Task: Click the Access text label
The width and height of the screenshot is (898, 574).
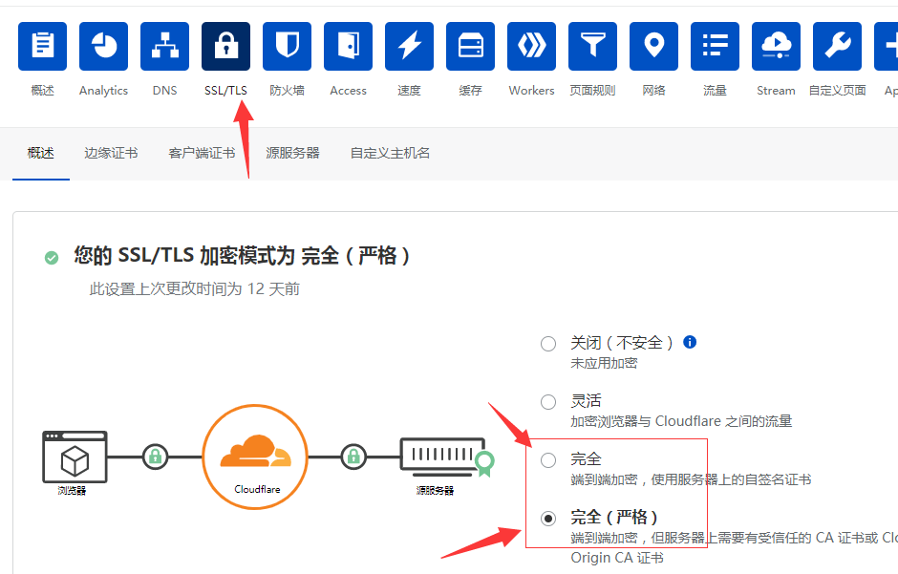Action: 348,91
